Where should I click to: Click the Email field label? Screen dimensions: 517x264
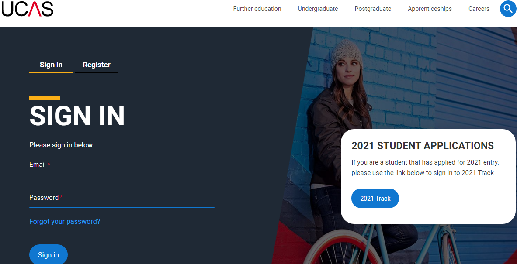[38, 164]
